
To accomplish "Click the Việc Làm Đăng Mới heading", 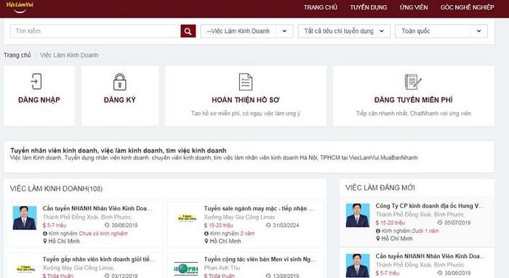I will [380, 188].
